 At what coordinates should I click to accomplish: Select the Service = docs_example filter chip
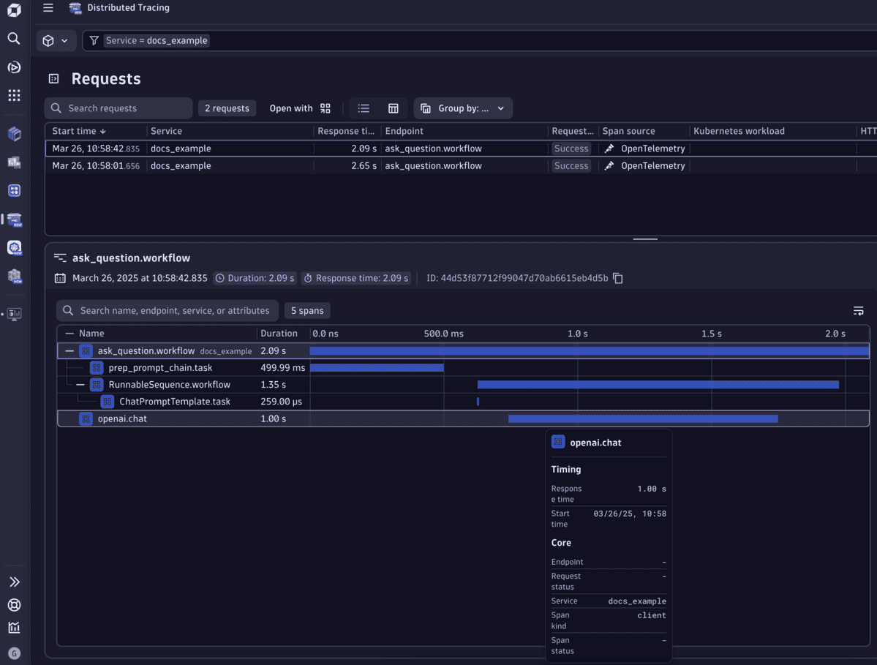(x=156, y=40)
